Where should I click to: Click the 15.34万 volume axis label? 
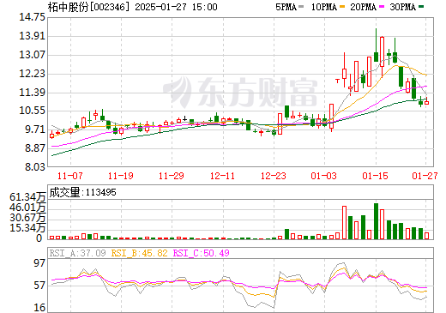tap(27, 228)
